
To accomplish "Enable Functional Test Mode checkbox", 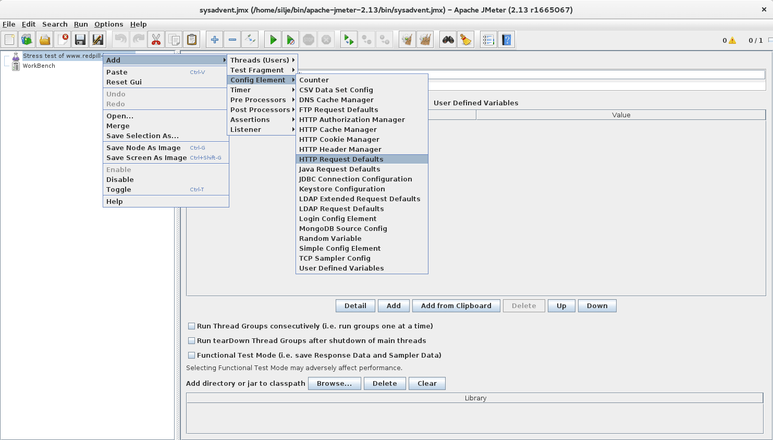I will click(192, 356).
